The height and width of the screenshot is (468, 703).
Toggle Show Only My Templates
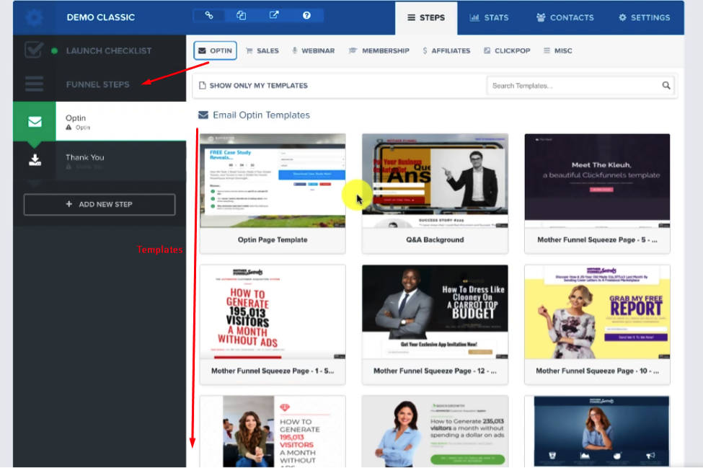[x=253, y=86]
